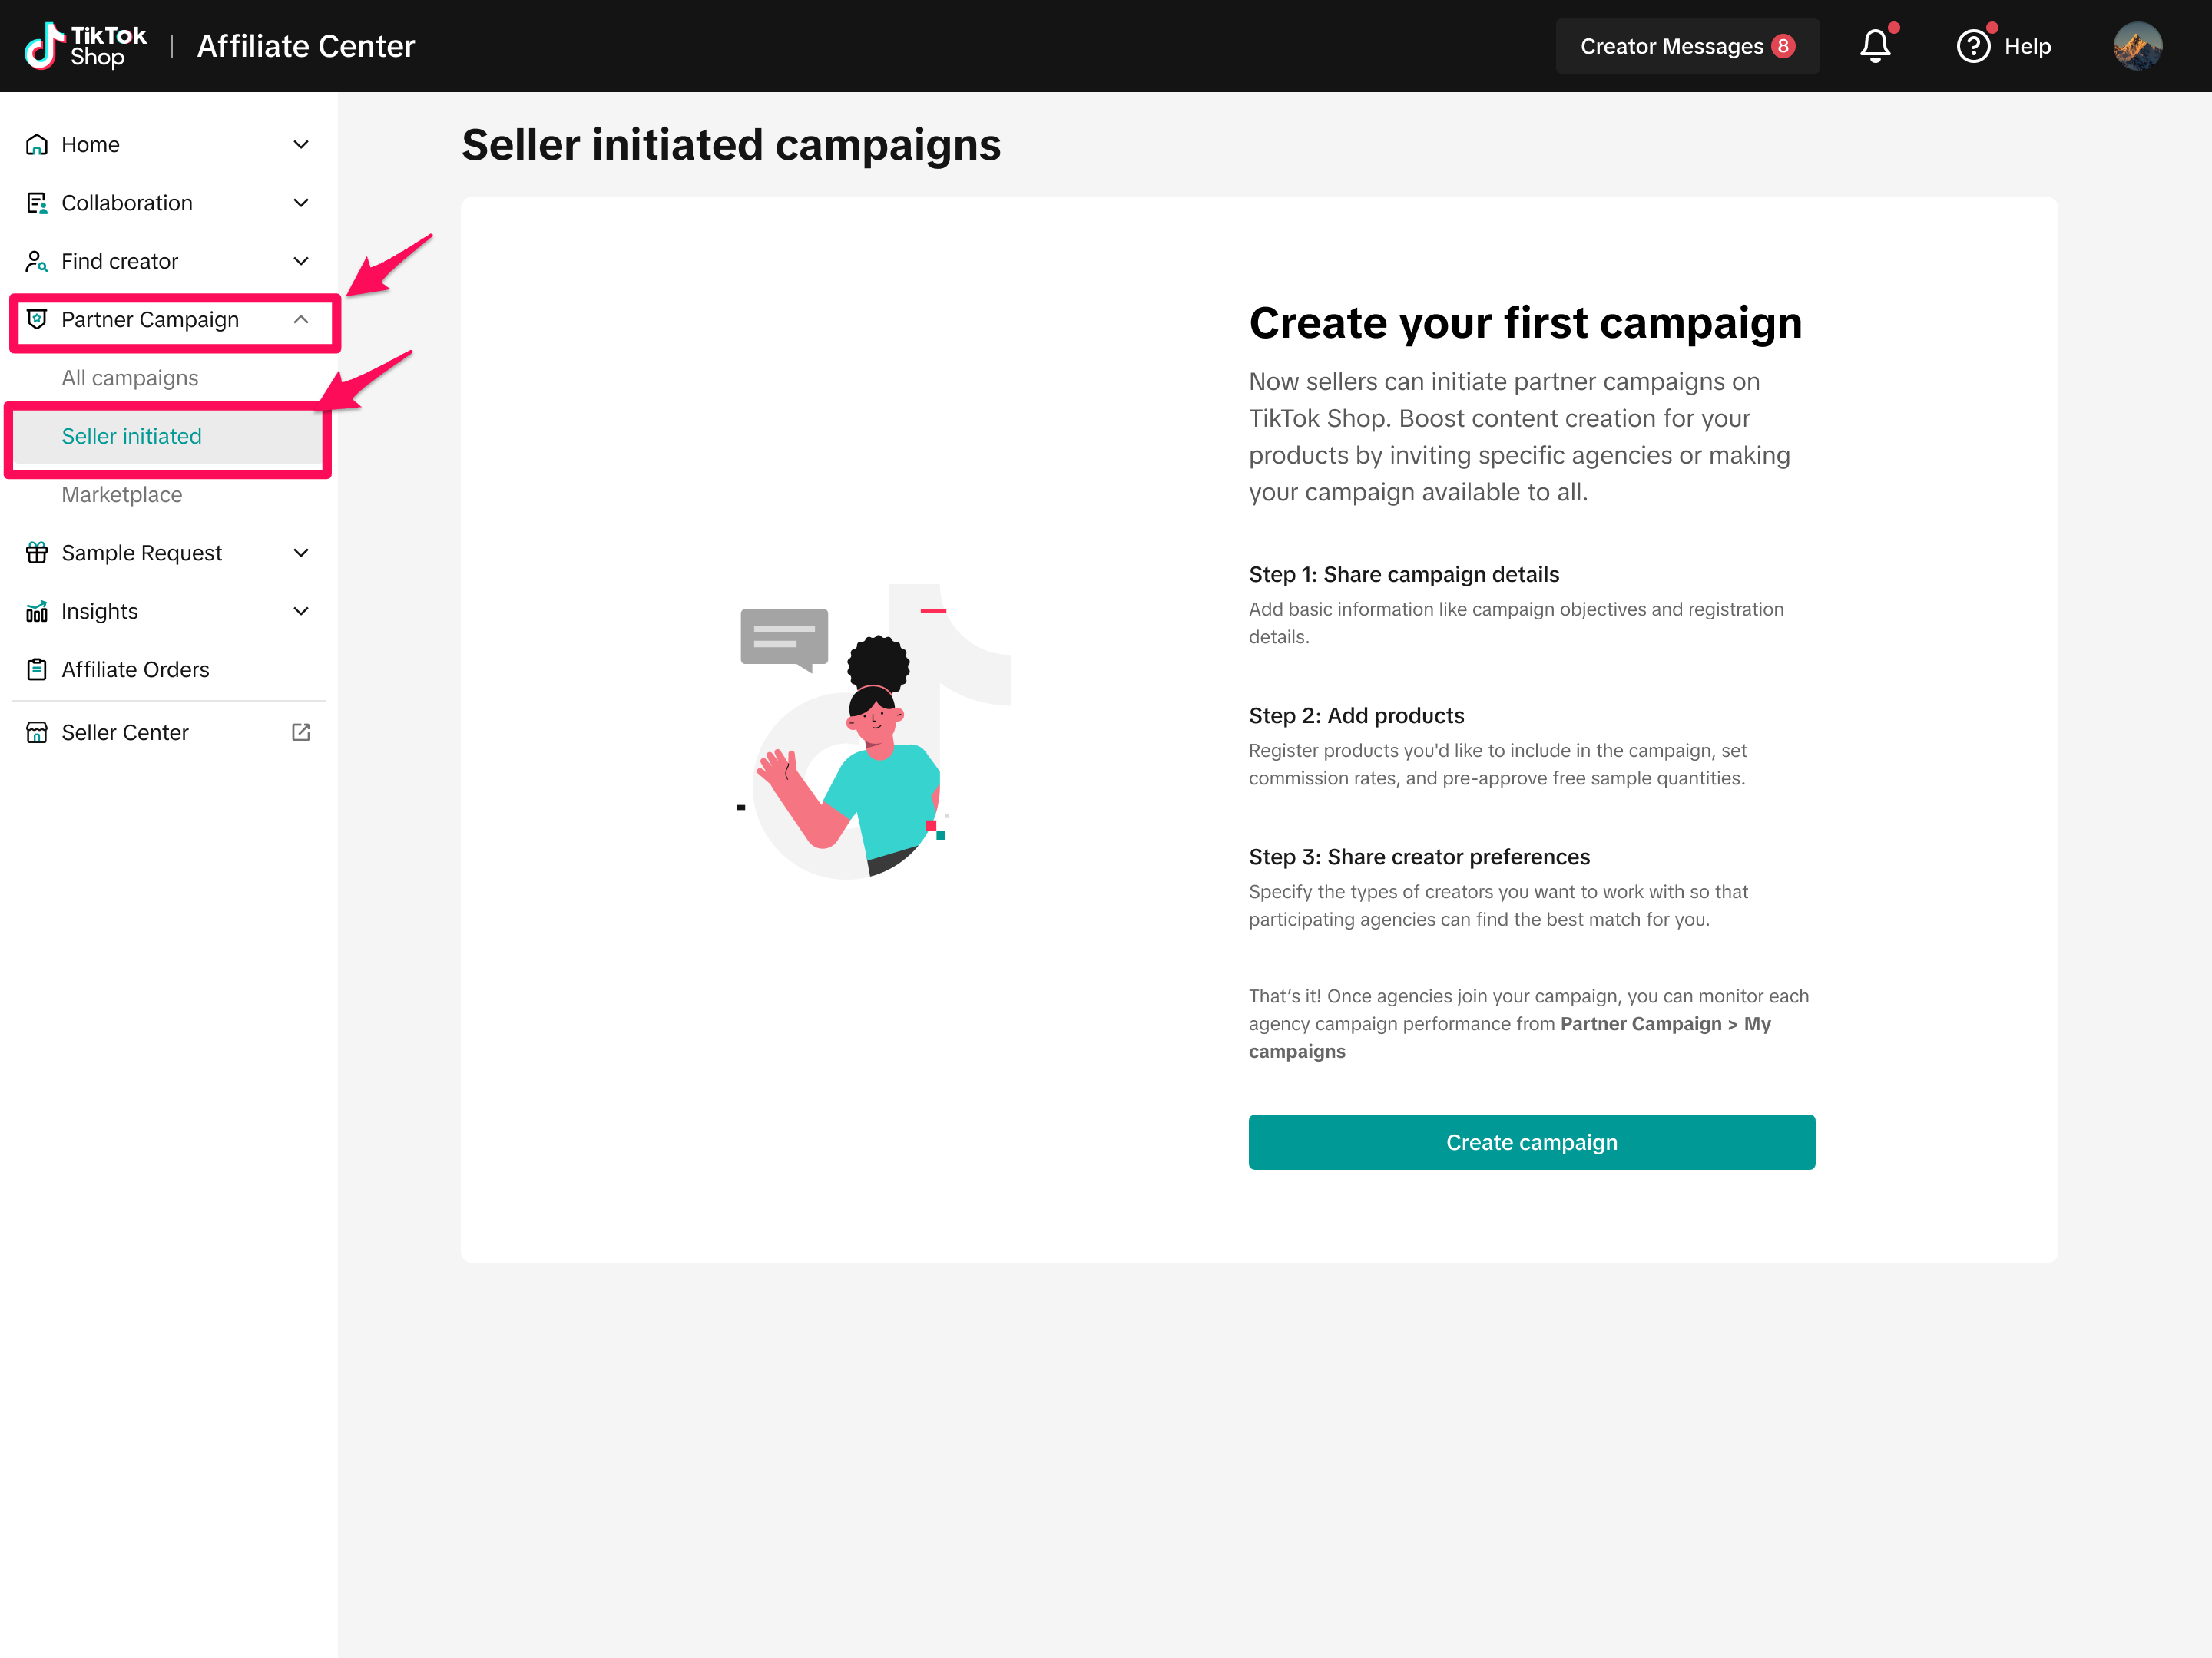Open the Marketplace submenu item
Viewport: 2212px width, 1658px height.
(122, 494)
